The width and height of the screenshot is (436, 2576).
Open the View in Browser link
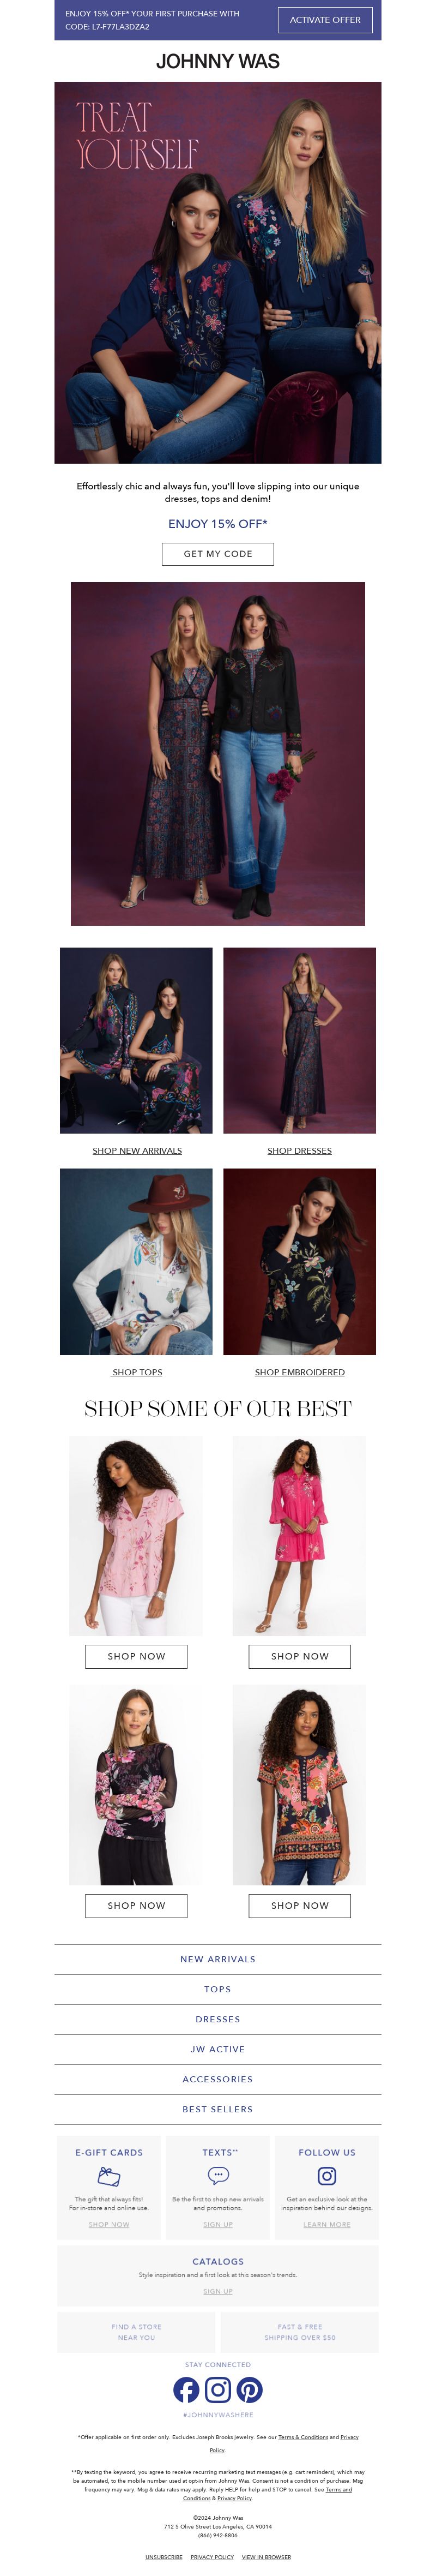(266, 2556)
